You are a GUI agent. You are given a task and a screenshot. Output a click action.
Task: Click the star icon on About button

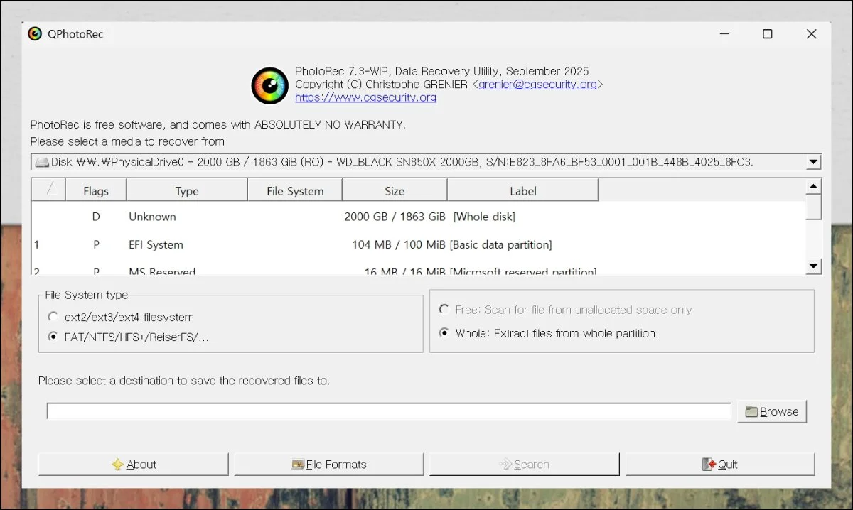tap(118, 465)
